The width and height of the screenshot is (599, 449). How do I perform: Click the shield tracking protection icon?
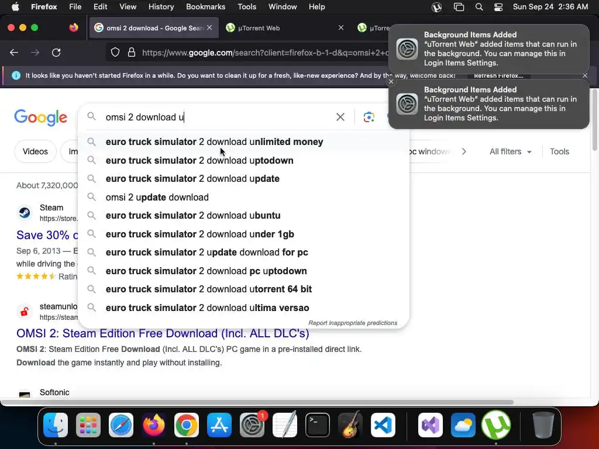point(115,53)
